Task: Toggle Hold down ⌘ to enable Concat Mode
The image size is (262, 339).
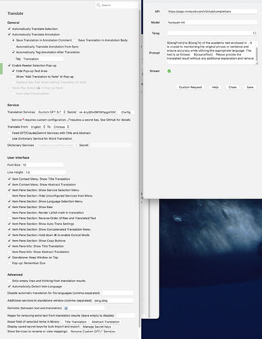Action: click(10, 235)
